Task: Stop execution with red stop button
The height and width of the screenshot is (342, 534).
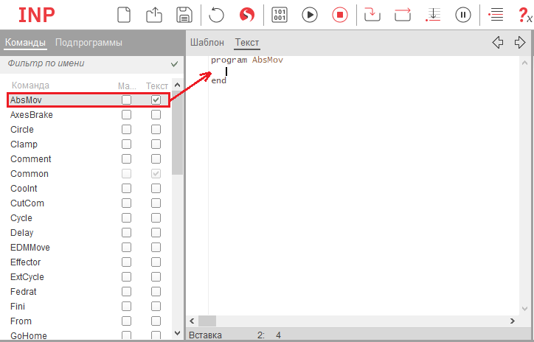Action: click(339, 14)
